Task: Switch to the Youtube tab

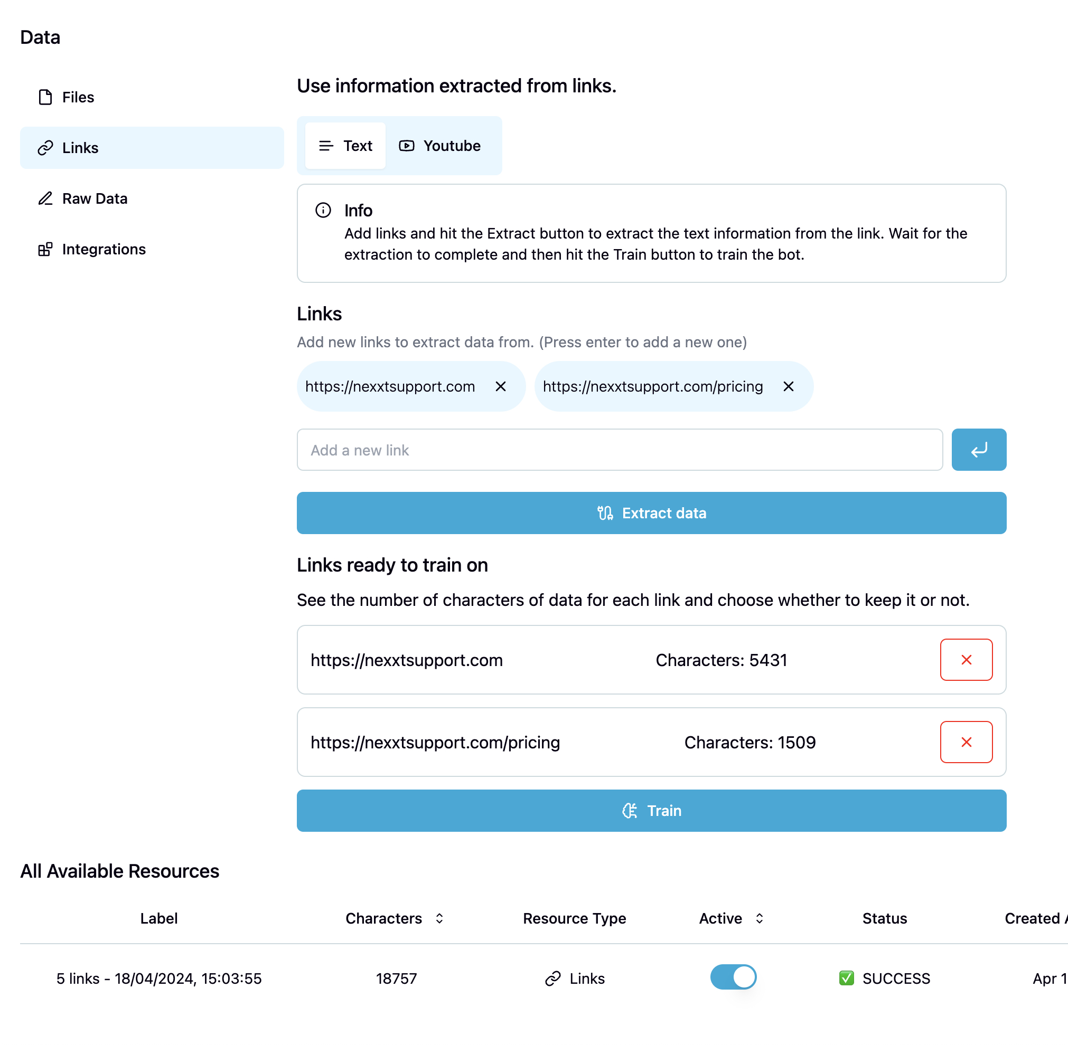Action: 439,146
